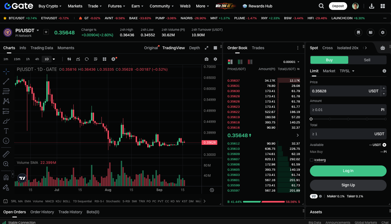Select the trend line drawing tool

coord(6,81)
